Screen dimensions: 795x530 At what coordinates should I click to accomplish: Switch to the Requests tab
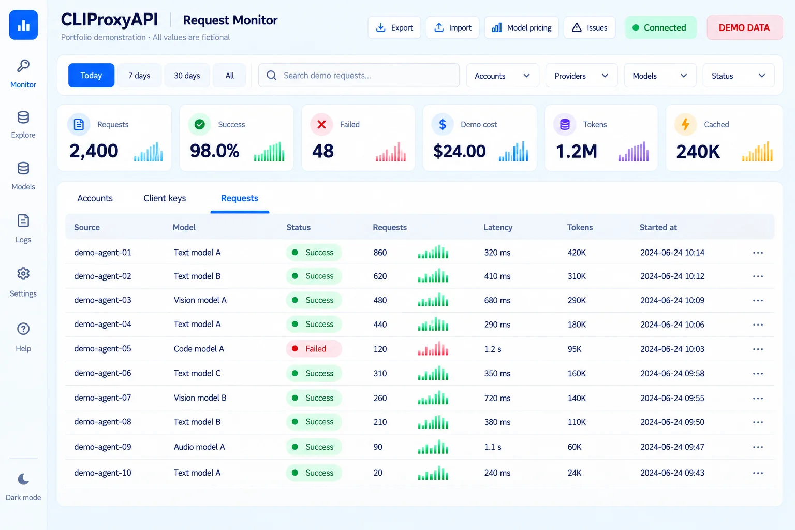click(240, 198)
